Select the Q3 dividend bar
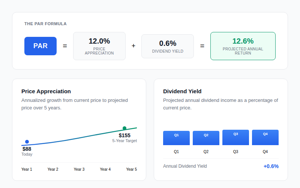Viewport: 300px width, 188px height. coord(235,137)
